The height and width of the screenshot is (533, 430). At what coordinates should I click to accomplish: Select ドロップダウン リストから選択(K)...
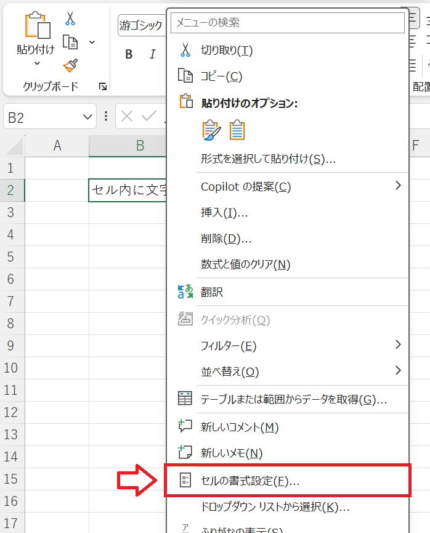tap(288, 507)
